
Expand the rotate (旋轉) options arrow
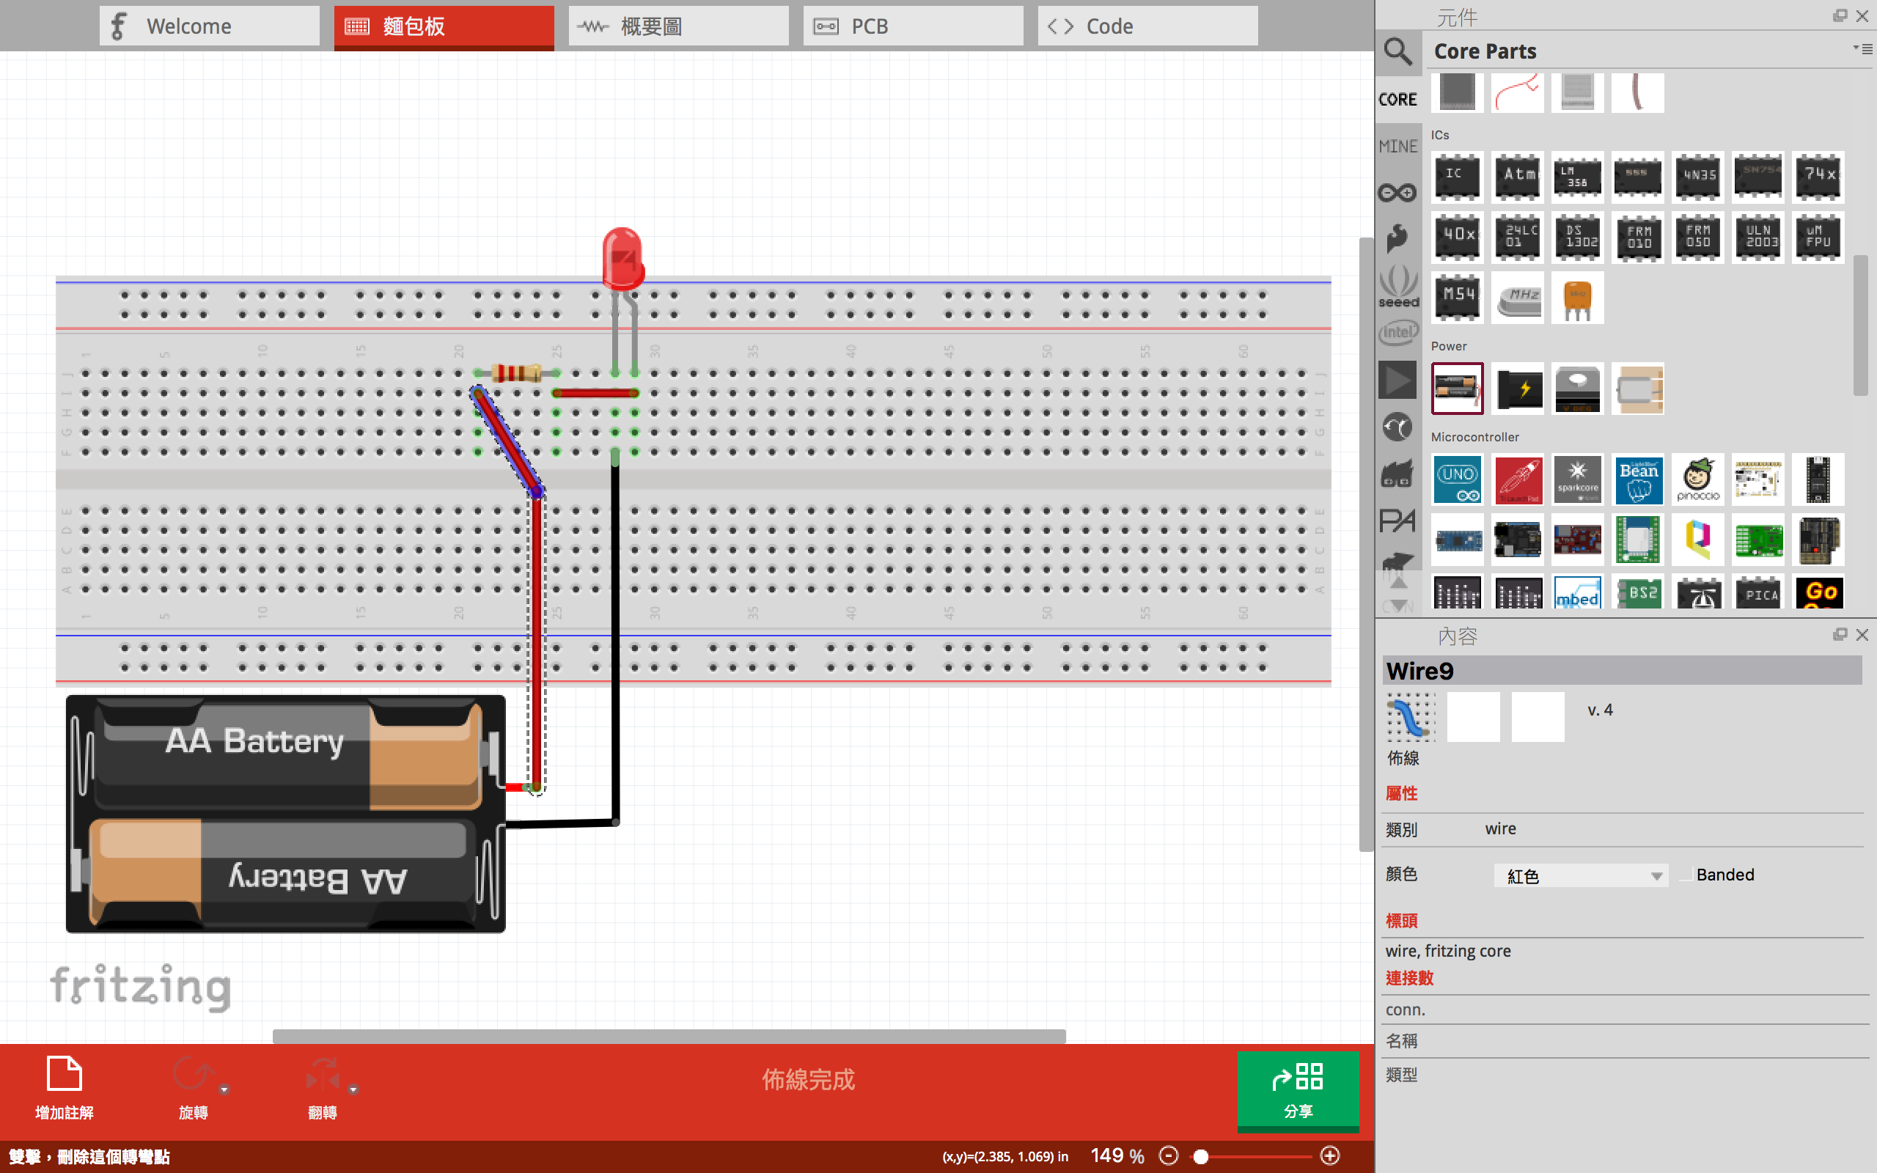[x=224, y=1090]
